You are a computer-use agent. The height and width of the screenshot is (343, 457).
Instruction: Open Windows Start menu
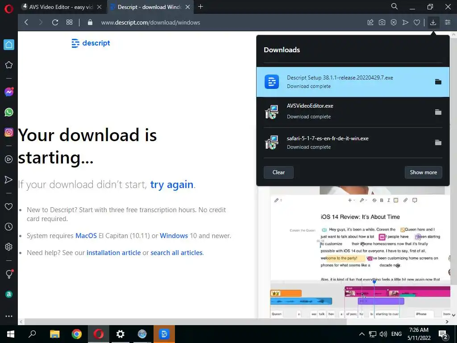pyautogui.click(x=11, y=334)
